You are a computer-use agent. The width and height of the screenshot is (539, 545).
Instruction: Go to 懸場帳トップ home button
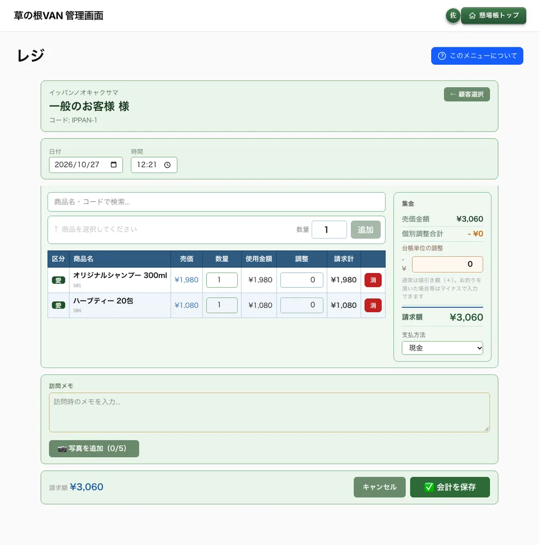(494, 16)
